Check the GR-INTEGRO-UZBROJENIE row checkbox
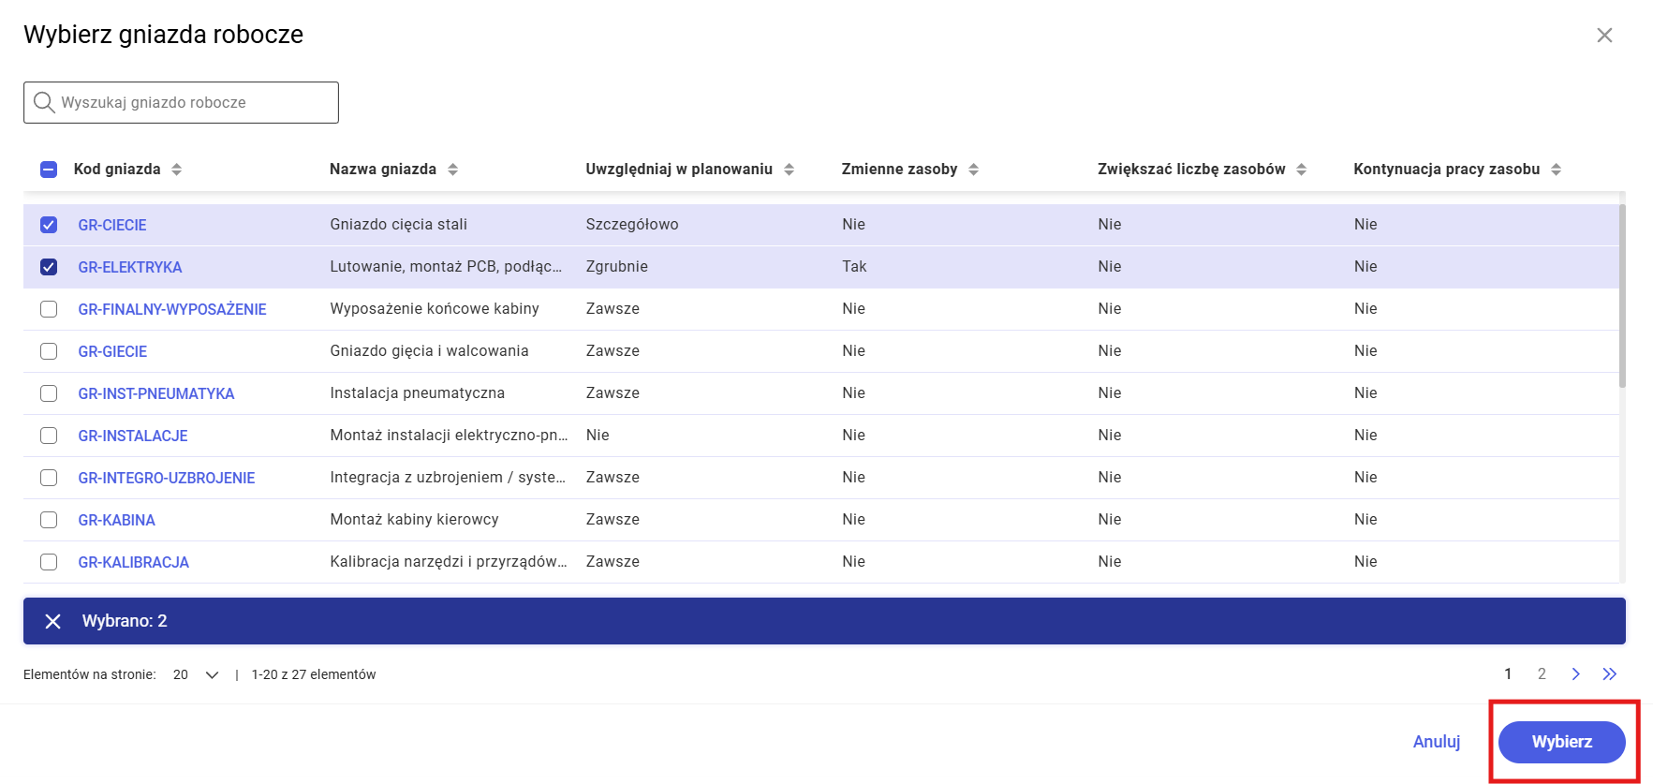Viewport: 1653px width, 784px height. coord(49,478)
